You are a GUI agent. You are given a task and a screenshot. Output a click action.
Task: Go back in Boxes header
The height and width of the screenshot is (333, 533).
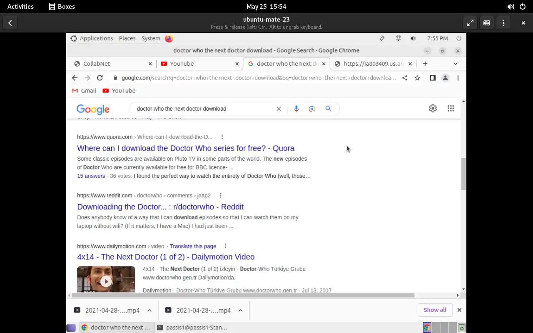(10, 23)
